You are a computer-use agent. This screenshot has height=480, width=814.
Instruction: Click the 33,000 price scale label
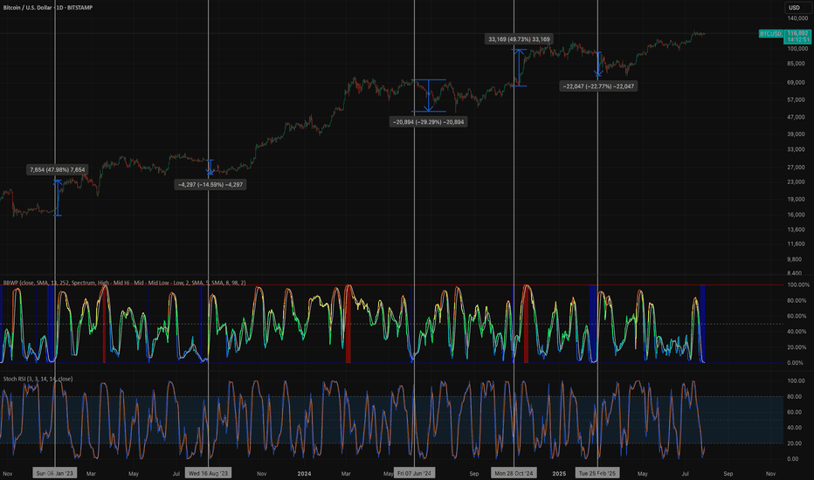797,149
